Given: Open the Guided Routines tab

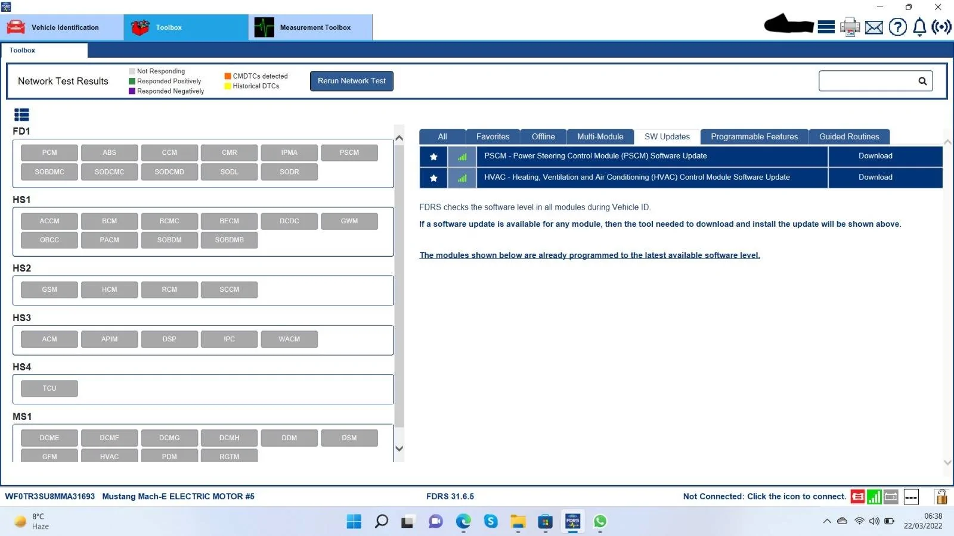Looking at the screenshot, I should tap(849, 137).
